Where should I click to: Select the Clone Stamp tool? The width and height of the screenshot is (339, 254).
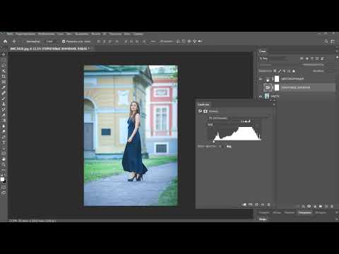[4, 104]
